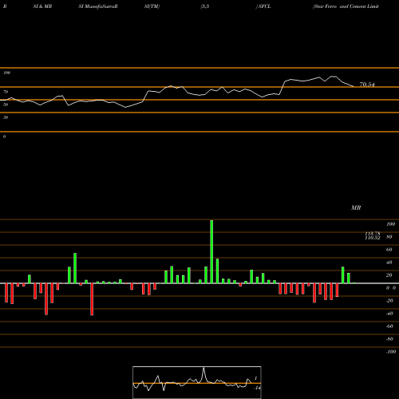This screenshot has height=399, width=399.
Task: Click the 'SI(TM)' header label
Action: (x=152, y=6)
